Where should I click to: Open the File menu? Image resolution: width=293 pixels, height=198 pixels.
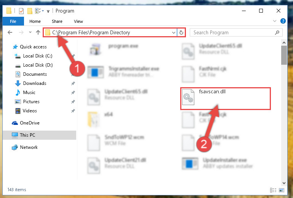click(13, 21)
